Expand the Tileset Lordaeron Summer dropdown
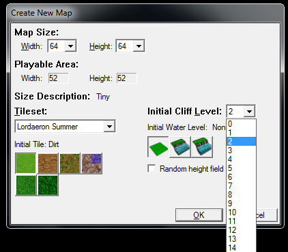 coord(109,127)
